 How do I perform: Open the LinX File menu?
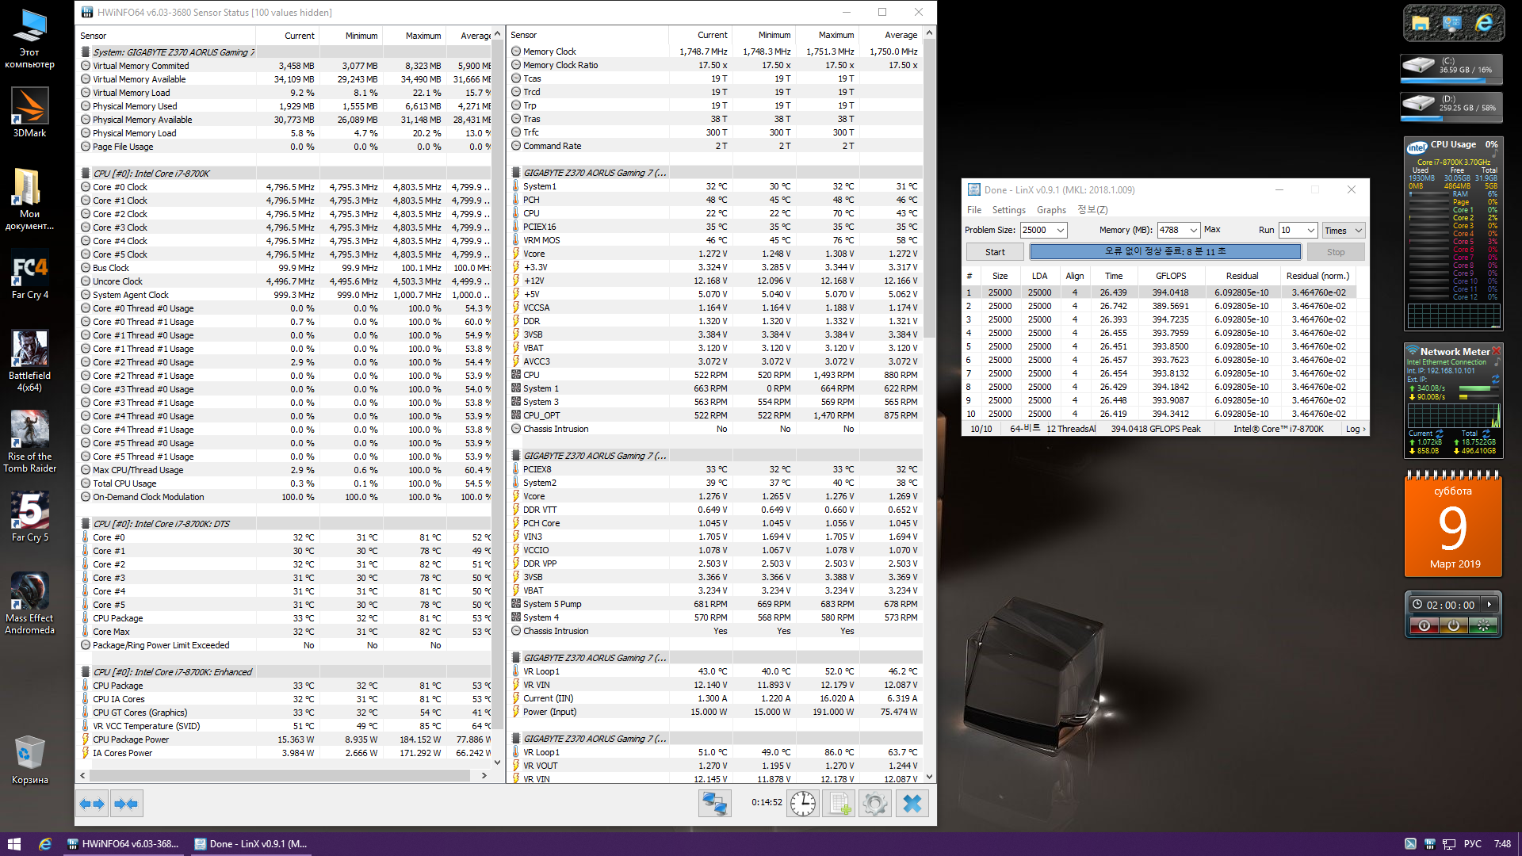(x=974, y=210)
